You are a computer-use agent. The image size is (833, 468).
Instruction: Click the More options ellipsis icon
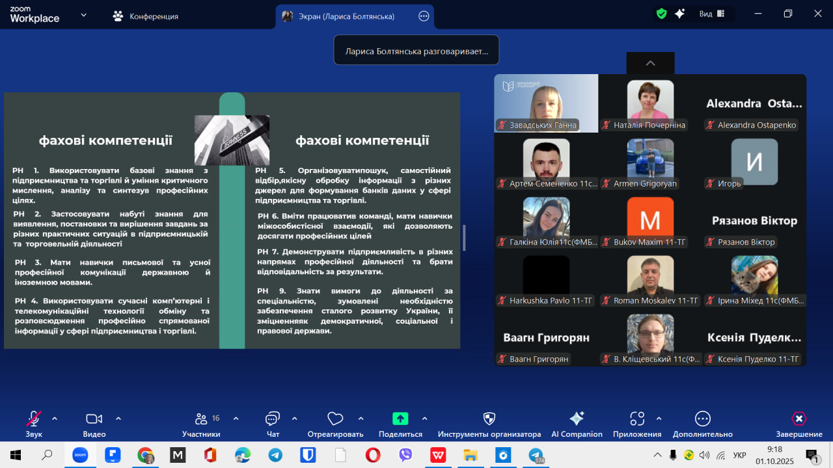point(702,419)
